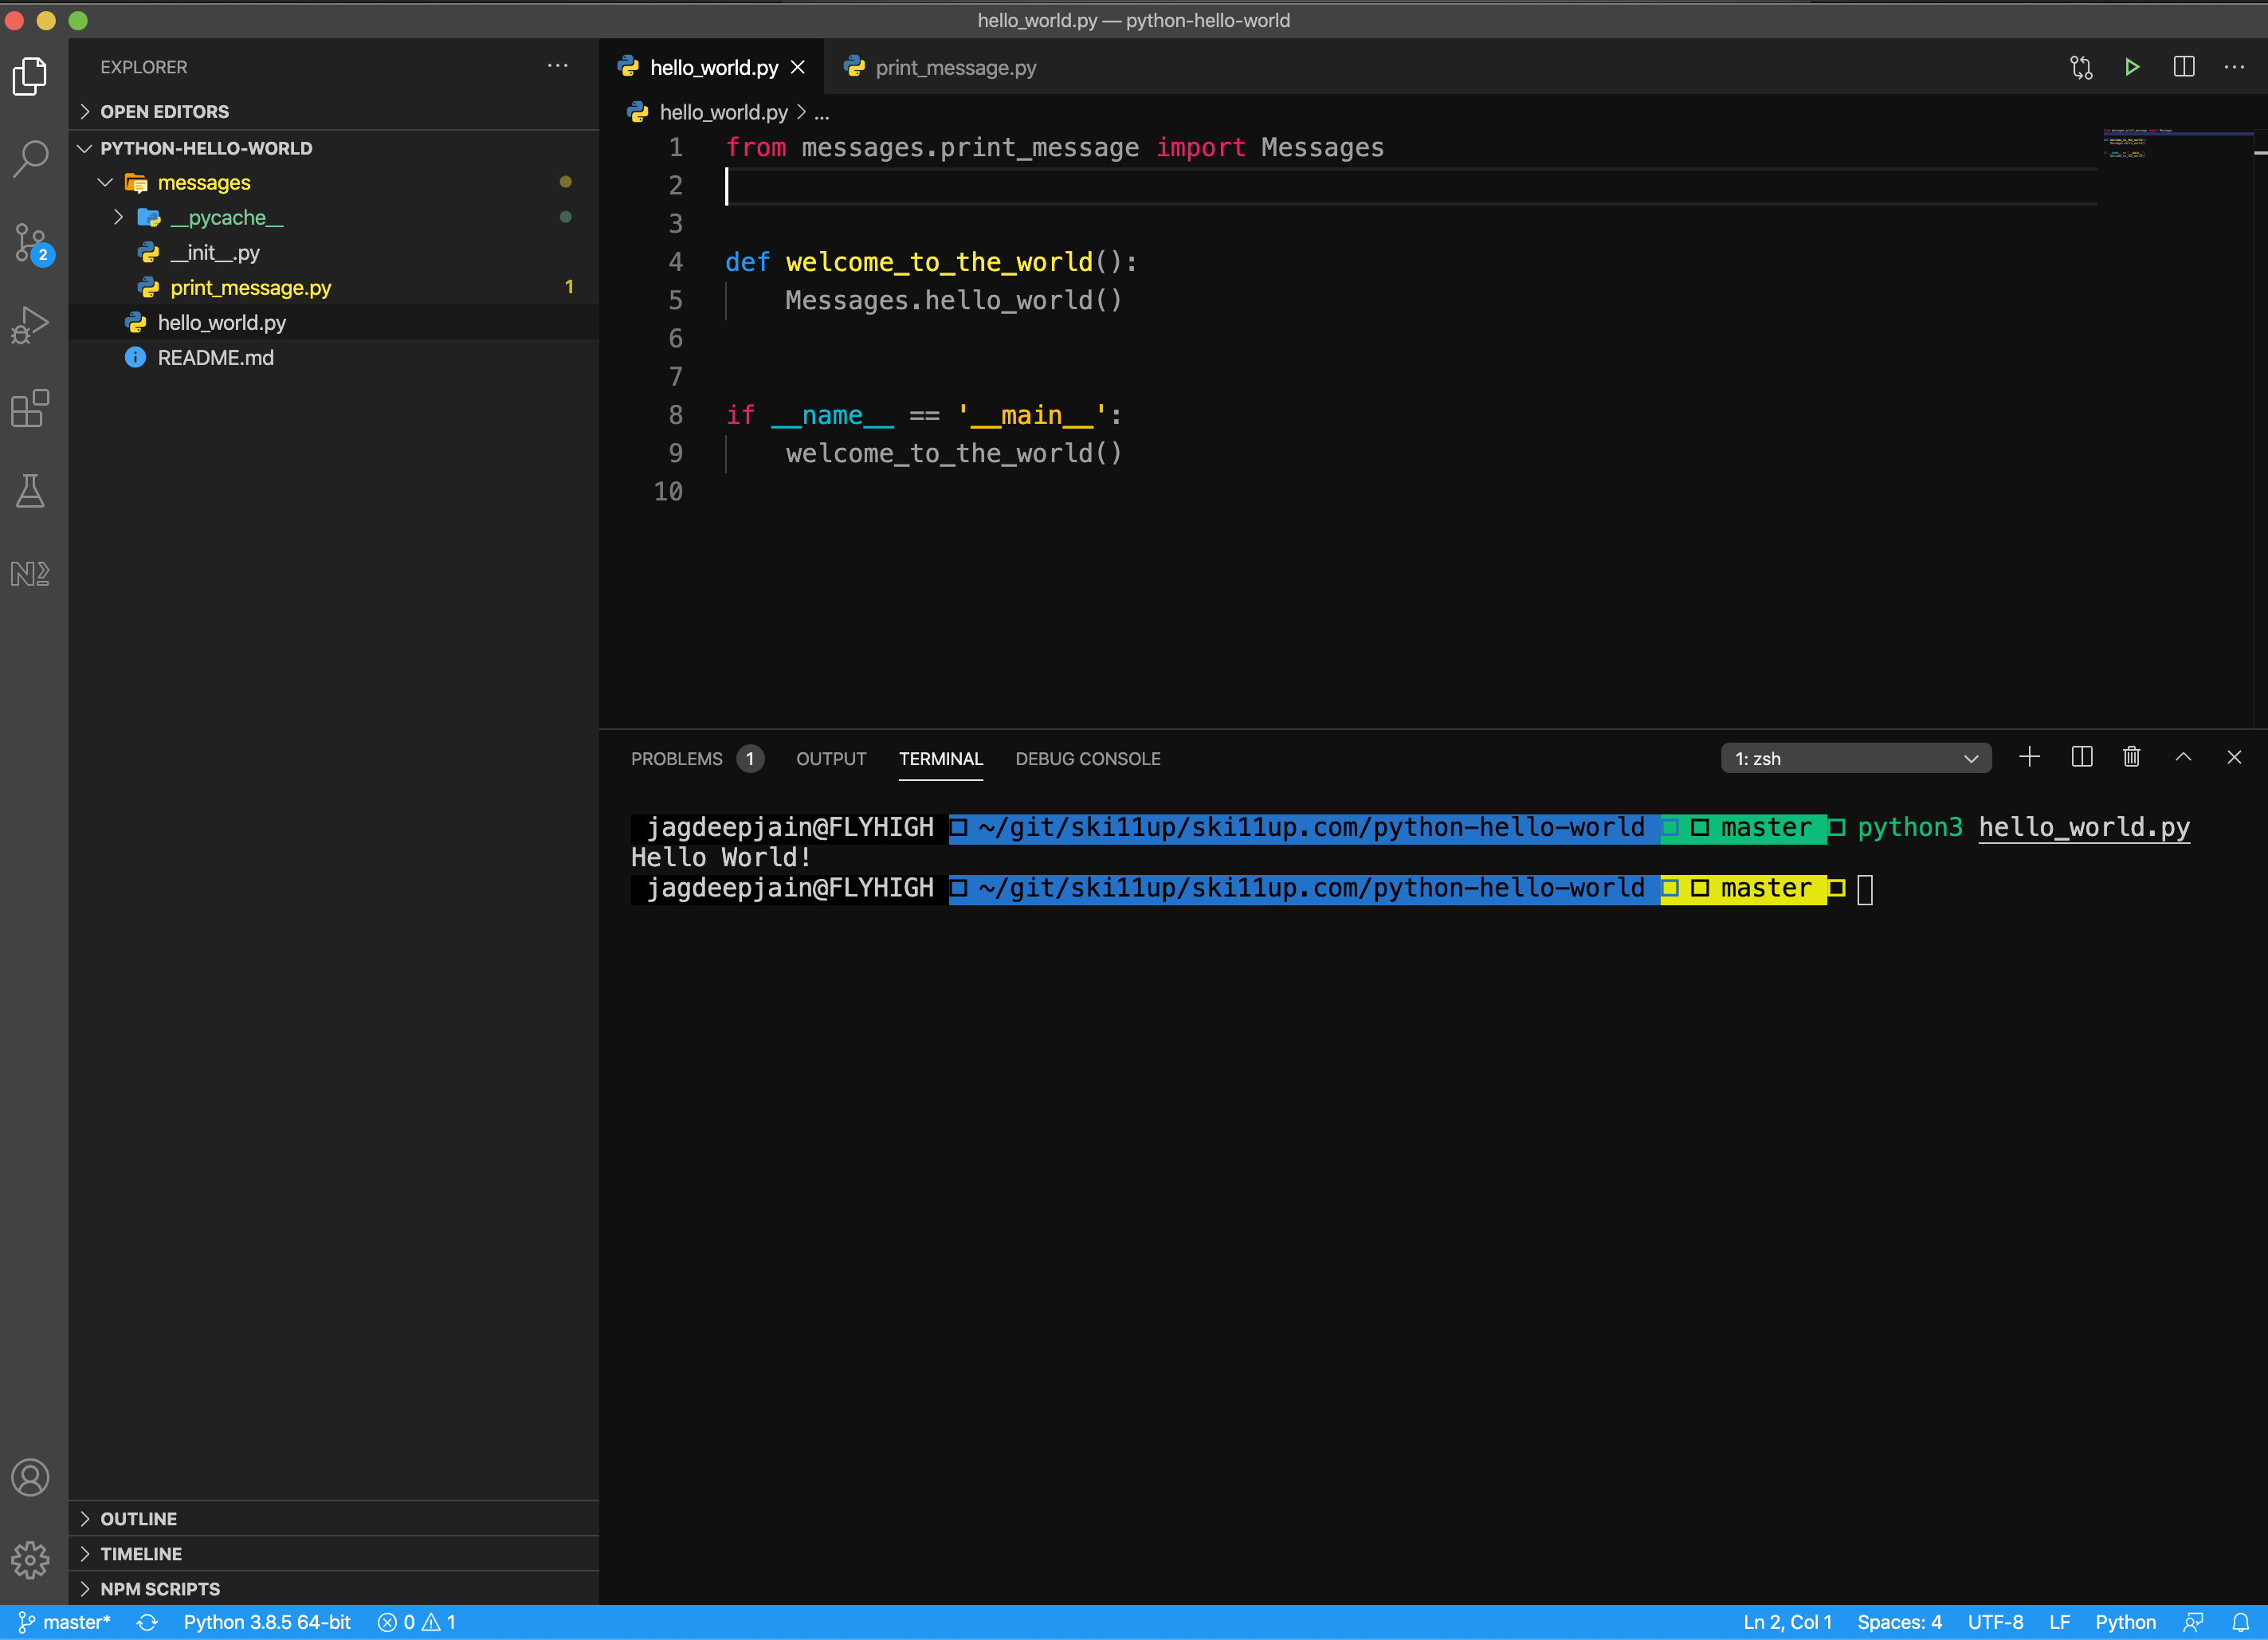Switch to the print_message.py editor tab
Screen dimensions: 2268x1640
(954, 67)
